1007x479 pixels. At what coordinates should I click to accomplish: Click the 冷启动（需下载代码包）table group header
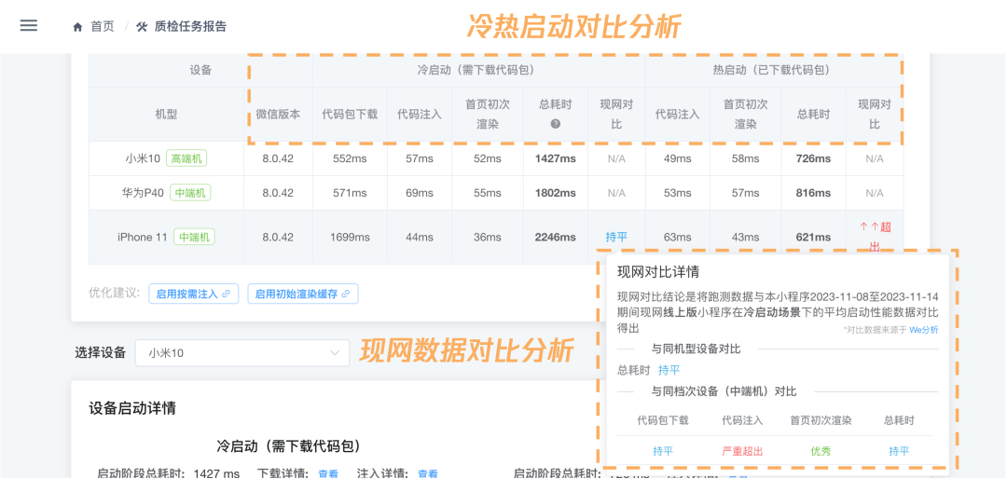pyautogui.click(x=479, y=70)
